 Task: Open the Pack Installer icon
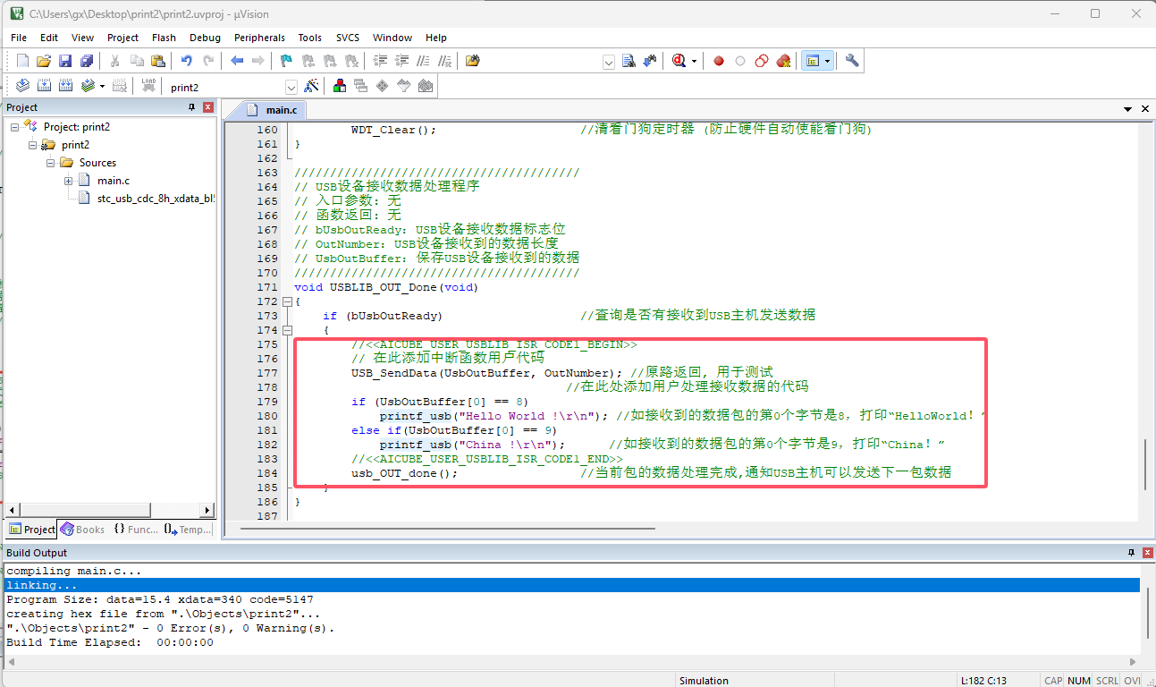[426, 86]
